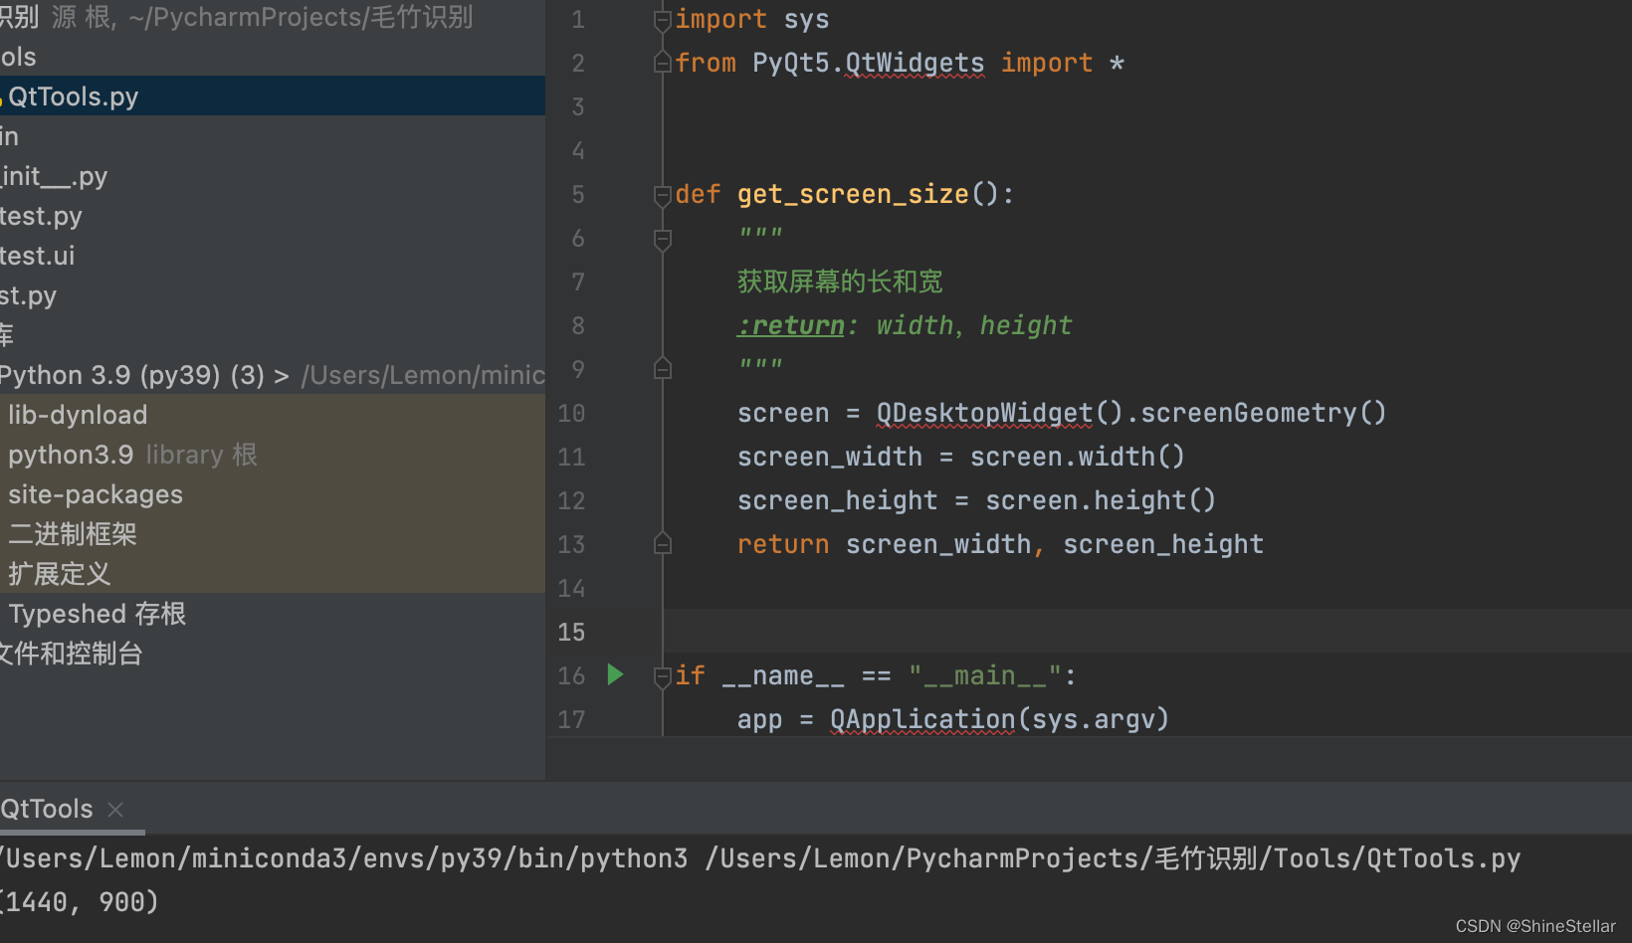Collapse the get_screen_size function fold marker

tap(663, 195)
